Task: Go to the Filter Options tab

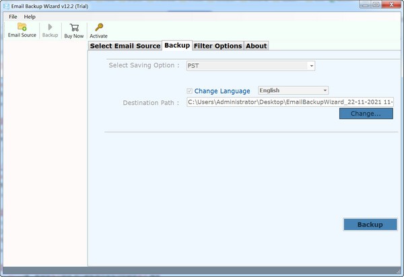Action: click(x=217, y=46)
